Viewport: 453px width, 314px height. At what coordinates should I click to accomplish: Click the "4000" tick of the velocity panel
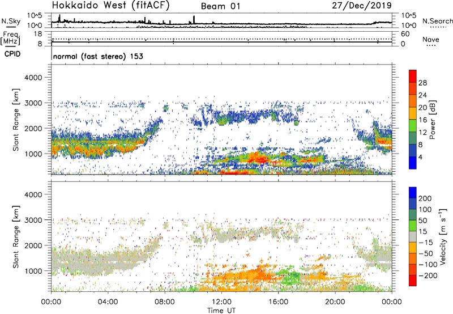pos(33,194)
